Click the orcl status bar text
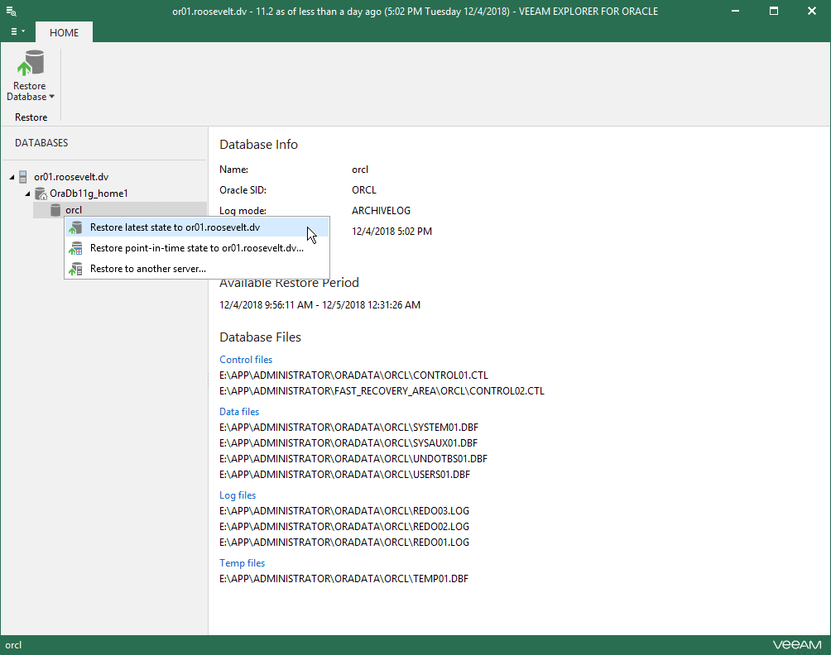 point(13,645)
